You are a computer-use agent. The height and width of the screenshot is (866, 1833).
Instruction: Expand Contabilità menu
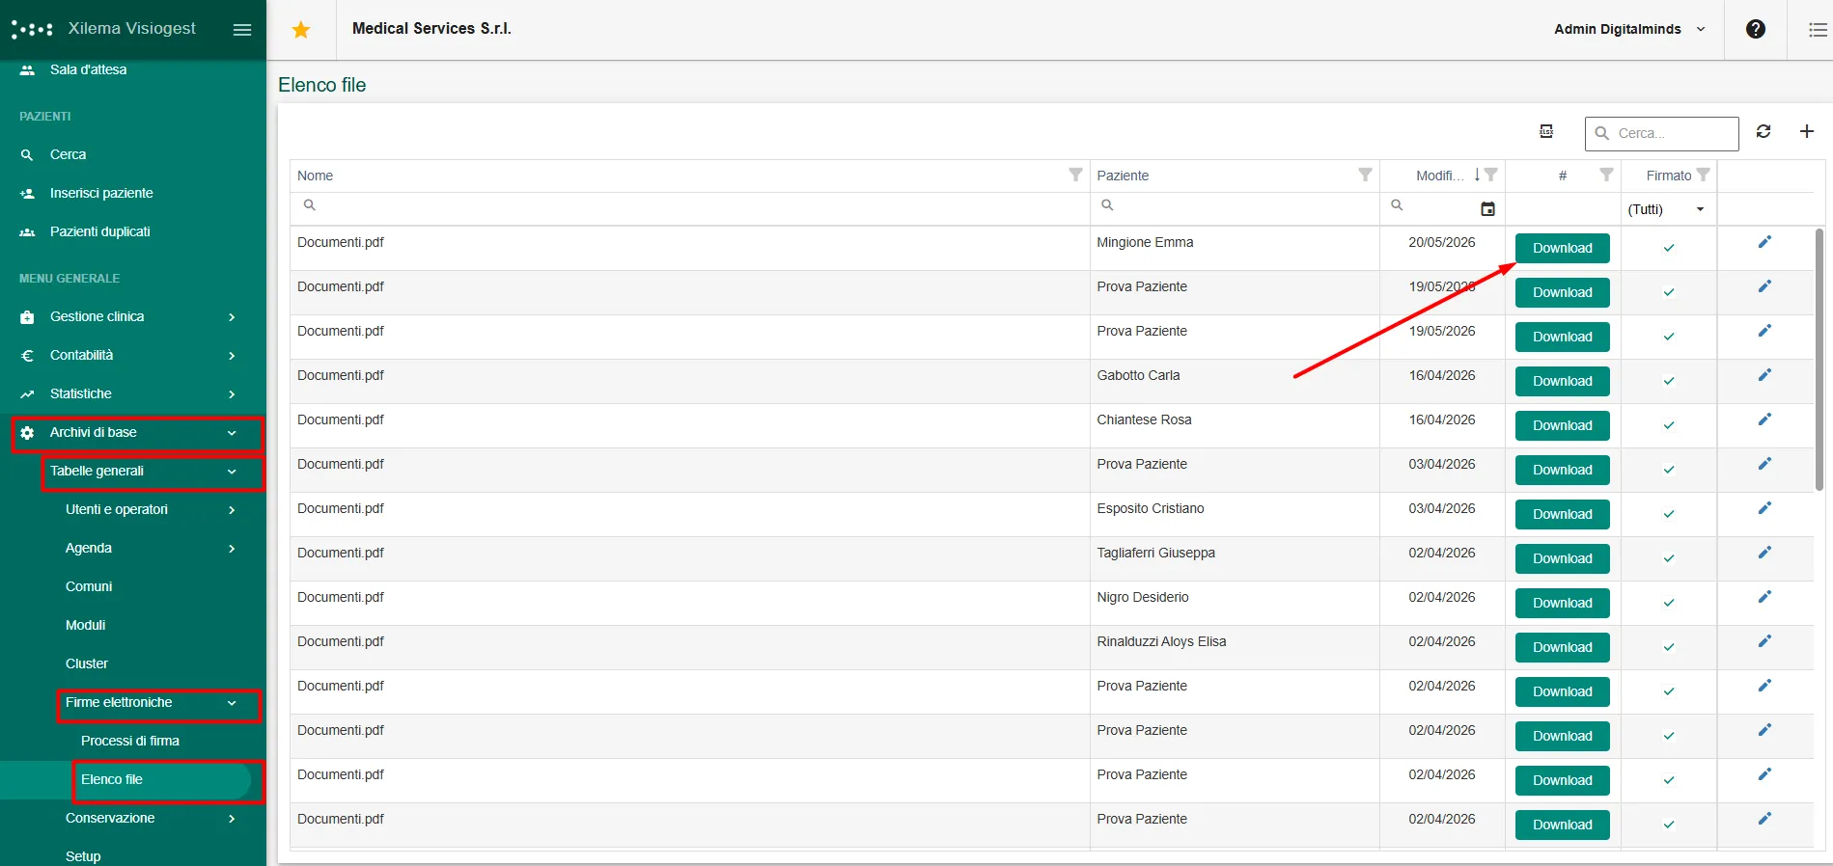point(133,355)
